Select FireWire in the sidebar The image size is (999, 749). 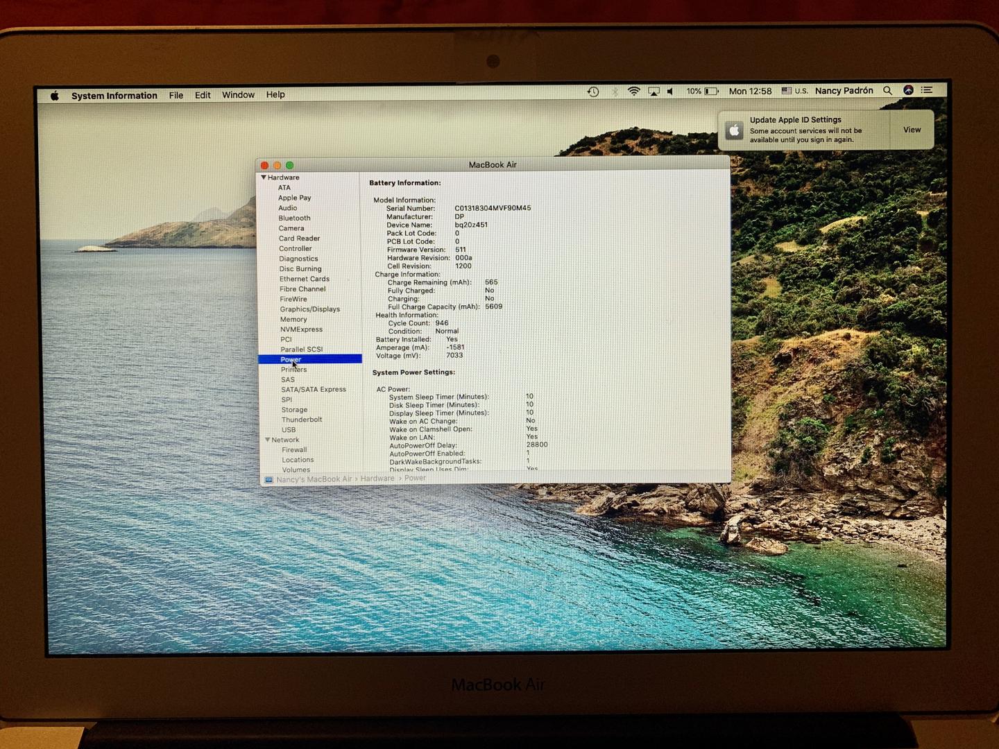(x=293, y=299)
